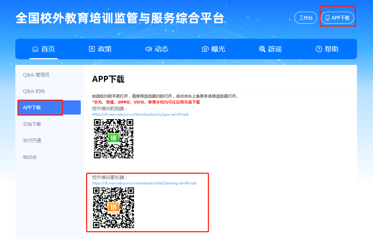Switch to the 动态 navigation tab
Viewport: 373px width, 239px height.
[x=157, y=49]
